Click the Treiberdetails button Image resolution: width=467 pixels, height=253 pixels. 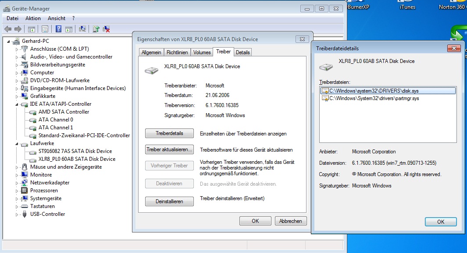[169, 133]
